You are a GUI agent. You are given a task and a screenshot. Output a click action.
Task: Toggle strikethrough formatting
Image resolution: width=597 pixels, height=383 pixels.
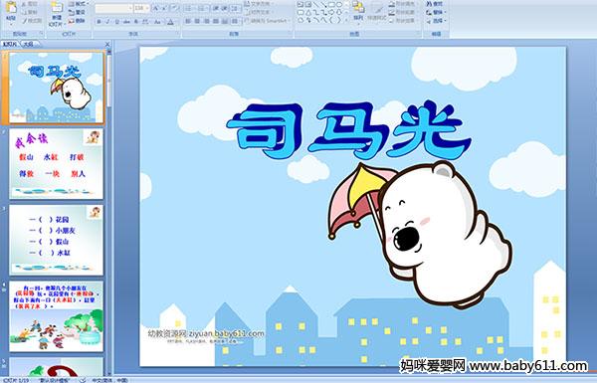[126, 22]
